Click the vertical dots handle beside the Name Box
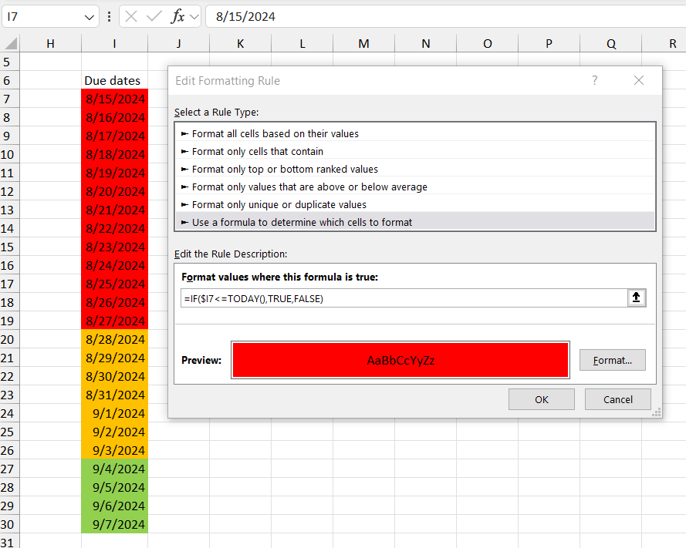This screenshot has height=548, width=686. coord(109,17)
